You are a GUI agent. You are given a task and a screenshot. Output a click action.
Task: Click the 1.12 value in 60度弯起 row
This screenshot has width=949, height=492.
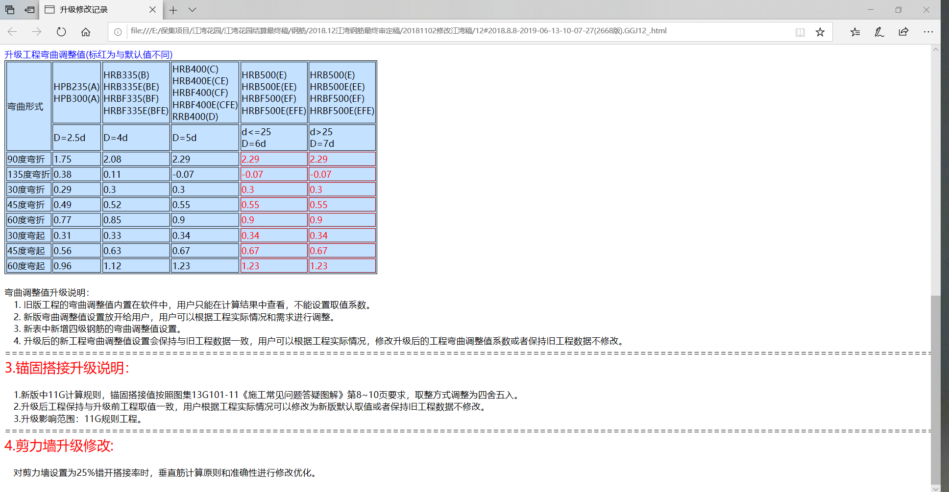pyautogui.click(x=136, y=266)
